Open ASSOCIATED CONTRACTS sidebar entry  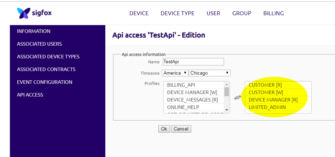(46, 70)
